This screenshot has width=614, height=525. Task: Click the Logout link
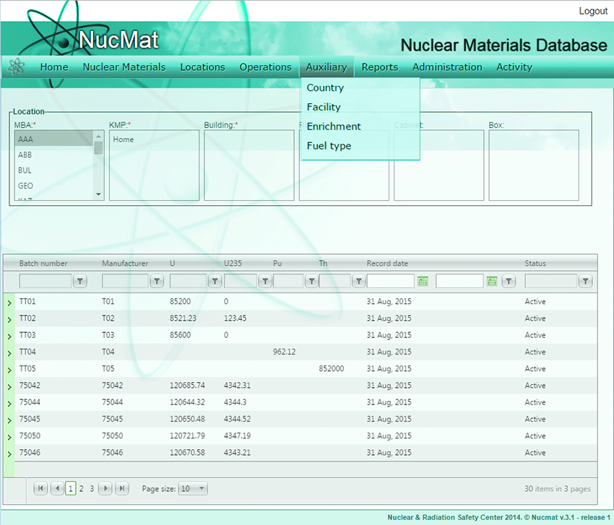(592, 11)
